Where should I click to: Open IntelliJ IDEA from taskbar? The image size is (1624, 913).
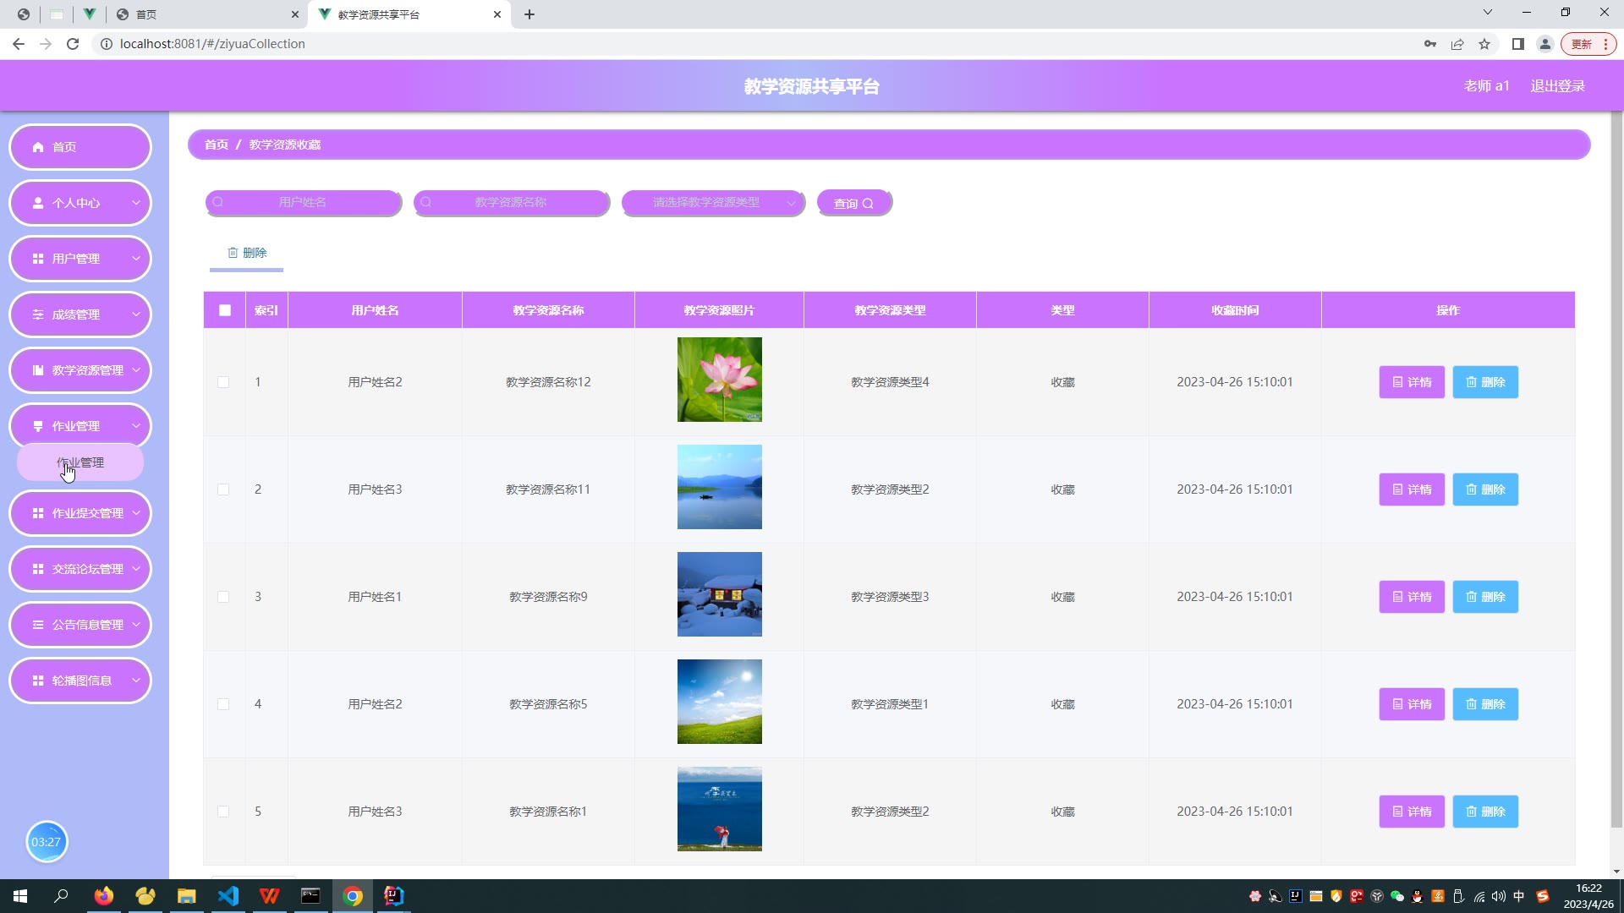(394, 896)
